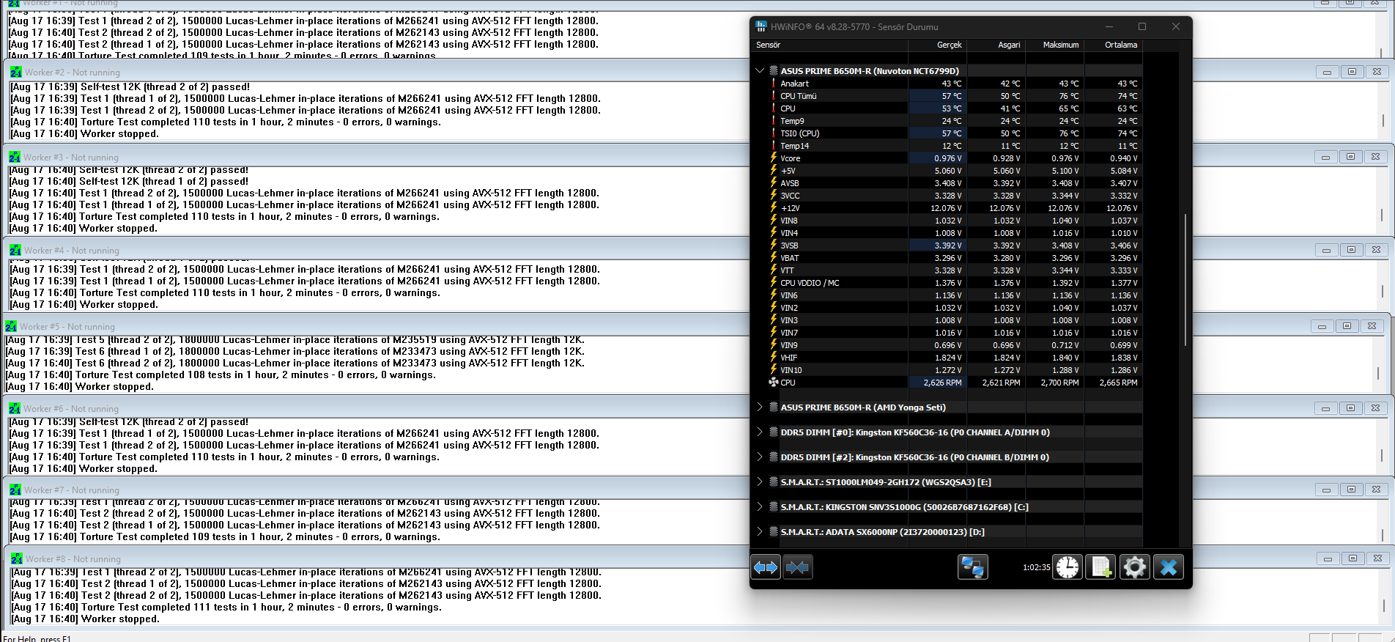Click the VTT voltage row label
1395x642 pixels.
[787, 270]
